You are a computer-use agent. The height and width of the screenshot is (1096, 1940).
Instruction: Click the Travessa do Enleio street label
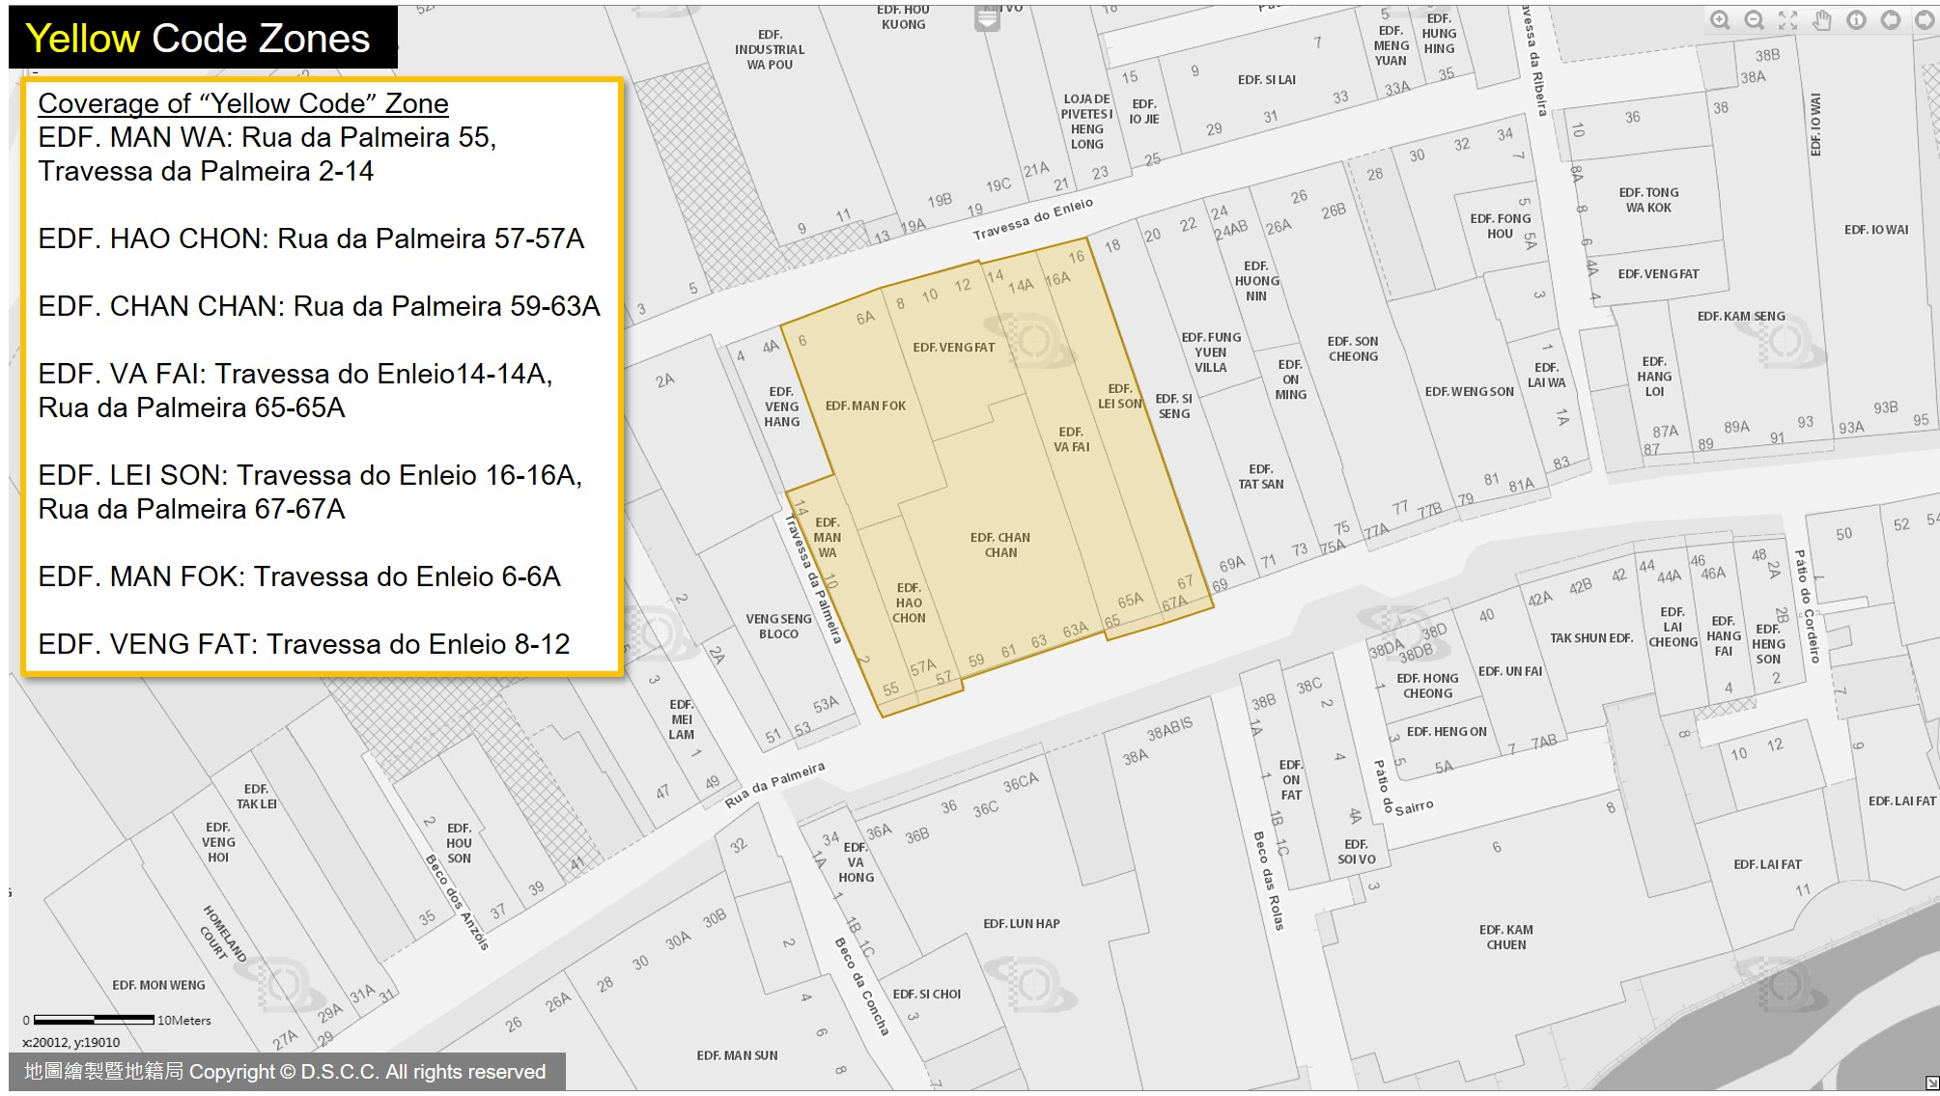click(1032, 219)
